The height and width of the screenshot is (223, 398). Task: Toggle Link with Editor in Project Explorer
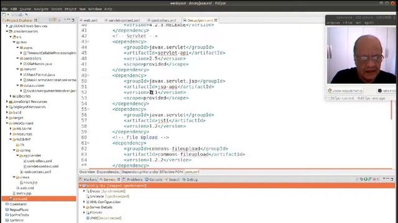(x=55, y=20)
